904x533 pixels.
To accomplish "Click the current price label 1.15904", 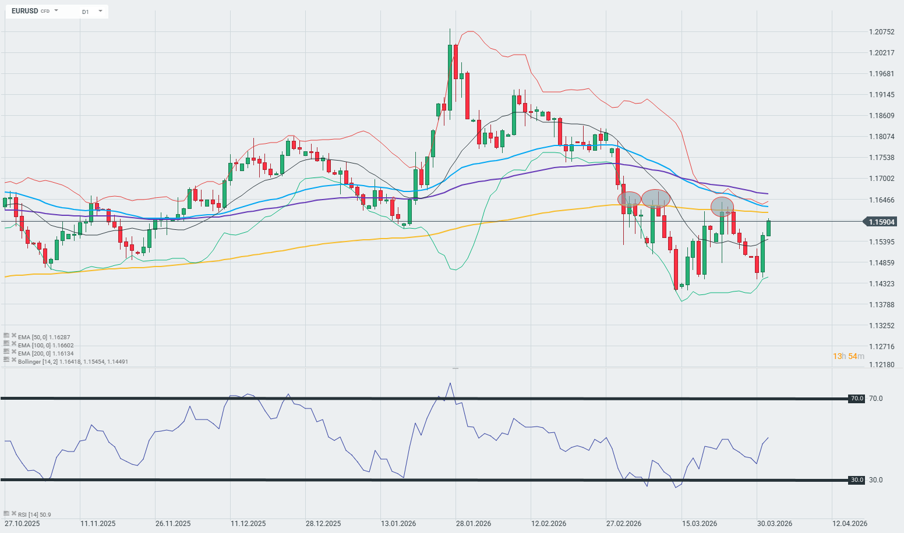I will pyautogui.click(x=881, y=222).
